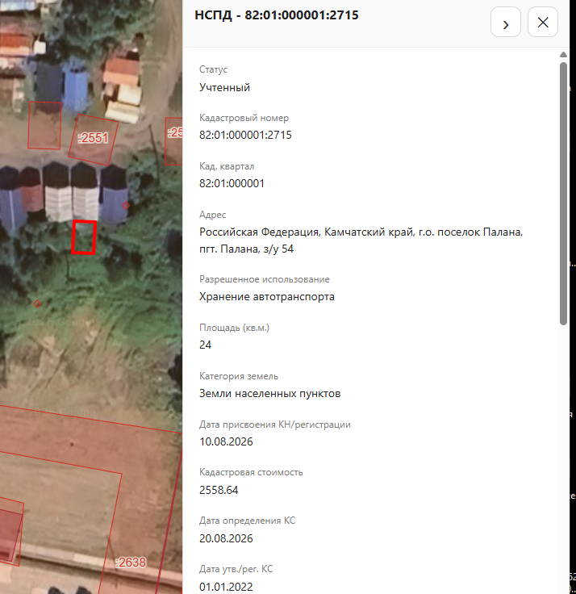This screenshot has height=594, width=576.
Task: Click the red diamond marker near the blue garages
Action: click(126, 205)
